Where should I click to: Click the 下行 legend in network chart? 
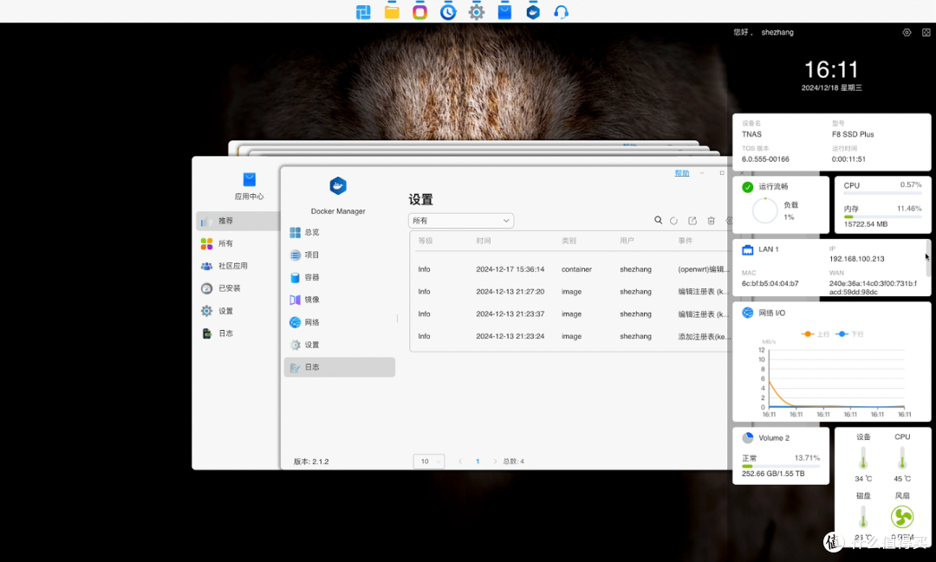pos(850,334)
